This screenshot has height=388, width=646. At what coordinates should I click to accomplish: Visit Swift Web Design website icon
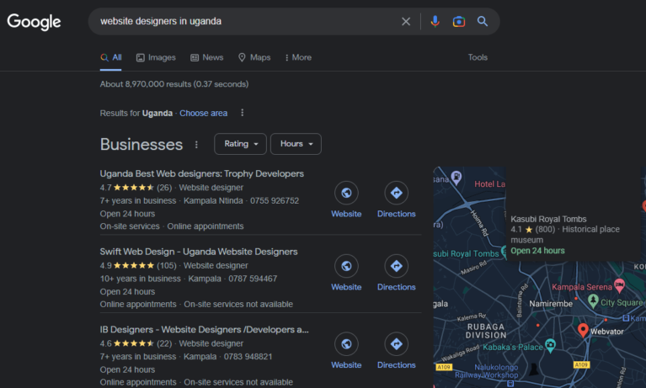click(346, 266)
